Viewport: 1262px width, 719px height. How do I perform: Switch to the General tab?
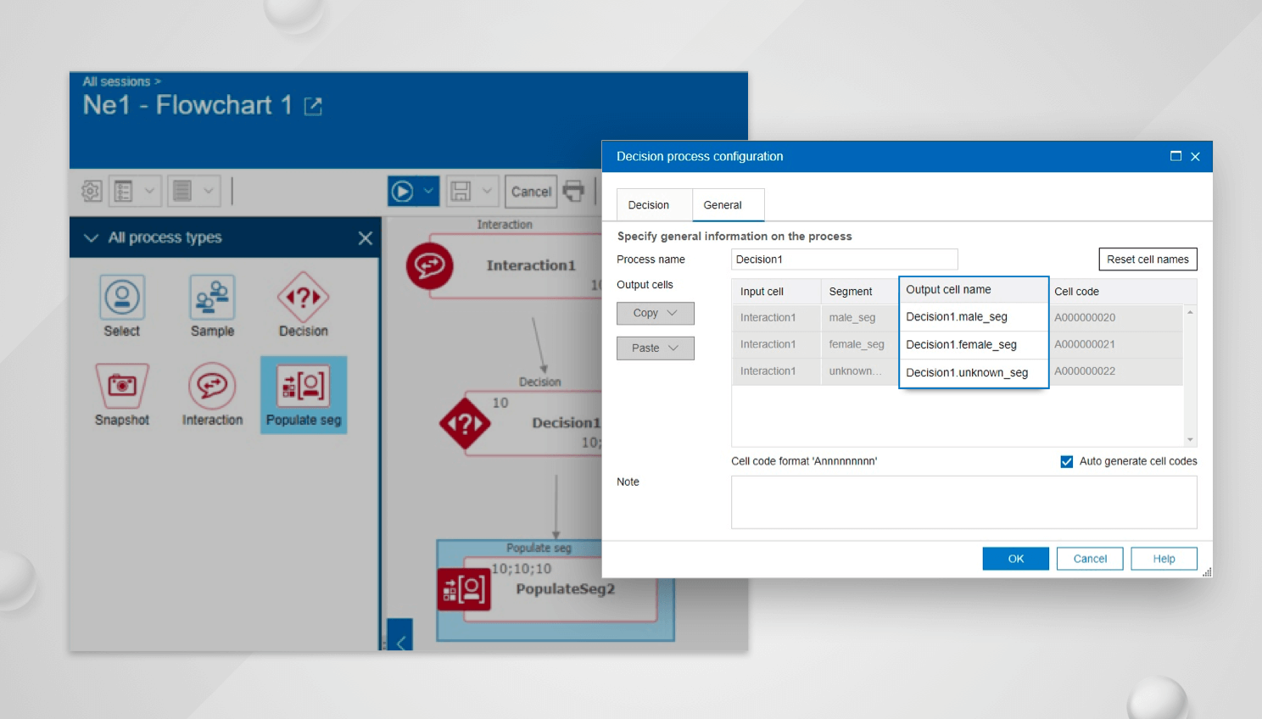pos(723,205)
